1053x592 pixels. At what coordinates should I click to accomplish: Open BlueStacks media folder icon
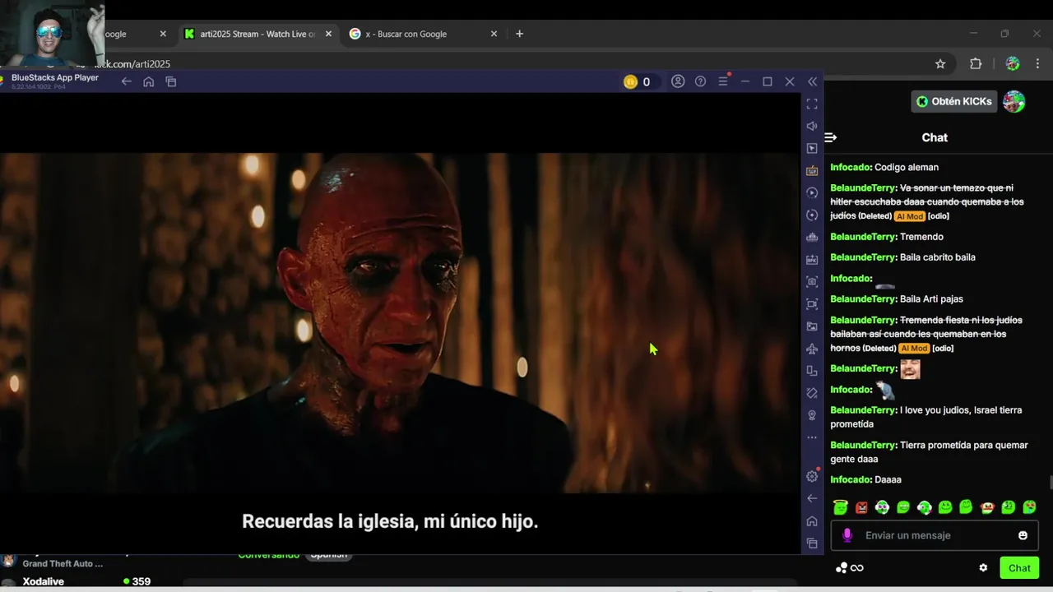point(812,326)
